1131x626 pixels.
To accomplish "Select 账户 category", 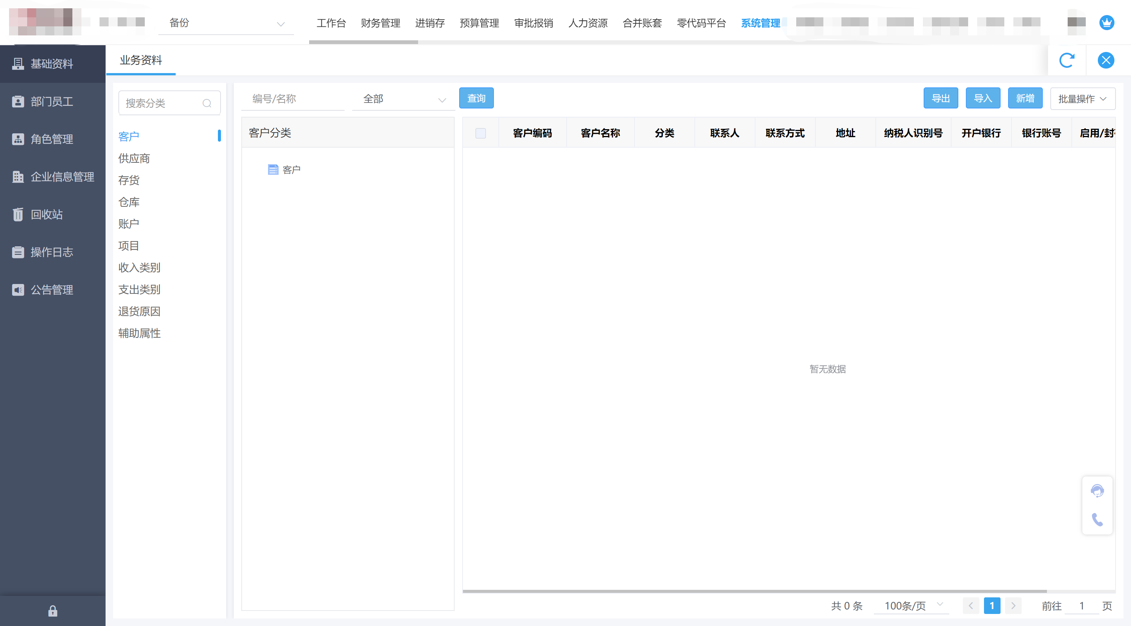I will click(129, 224).
